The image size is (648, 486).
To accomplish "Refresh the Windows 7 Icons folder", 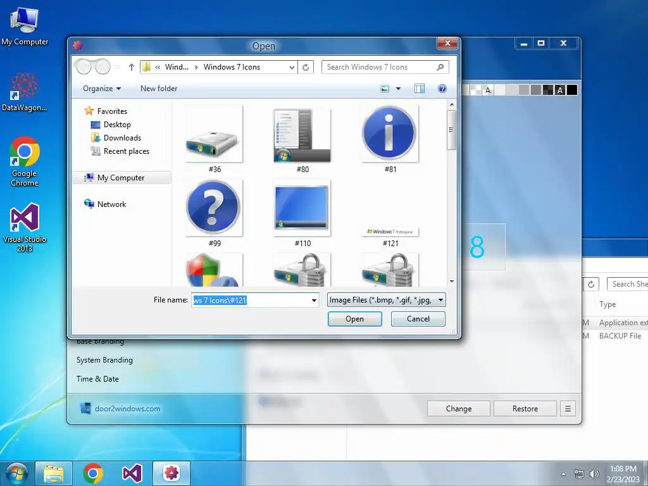I will pos(306,67).
